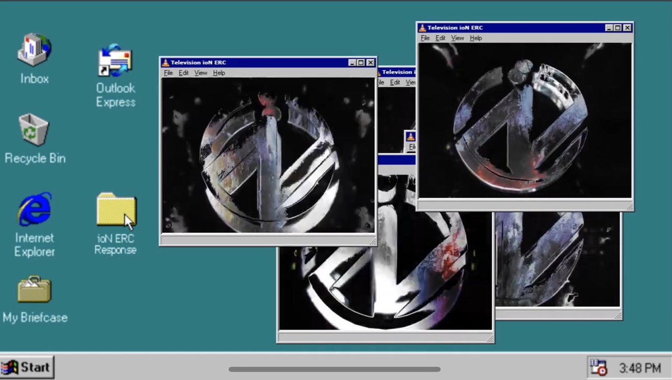Click Edit menu in partially hidden middle window
This screenshot has width=672, height=380.
coord(395,82)
